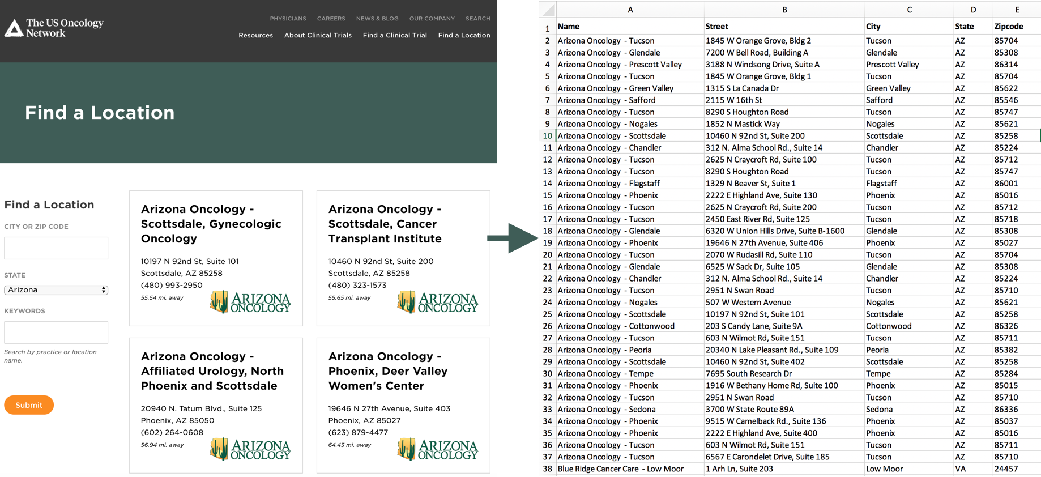Viewport: 1041px width, 477px height.
Task: Open Find a Location nav link
Action: pos(464,35)
